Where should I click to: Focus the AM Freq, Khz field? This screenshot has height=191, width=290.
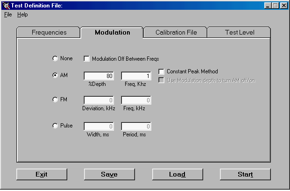(136, 76)
